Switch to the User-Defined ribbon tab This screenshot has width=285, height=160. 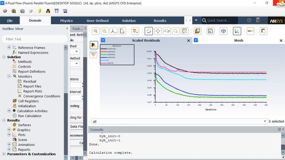click(x=98, y=21)
